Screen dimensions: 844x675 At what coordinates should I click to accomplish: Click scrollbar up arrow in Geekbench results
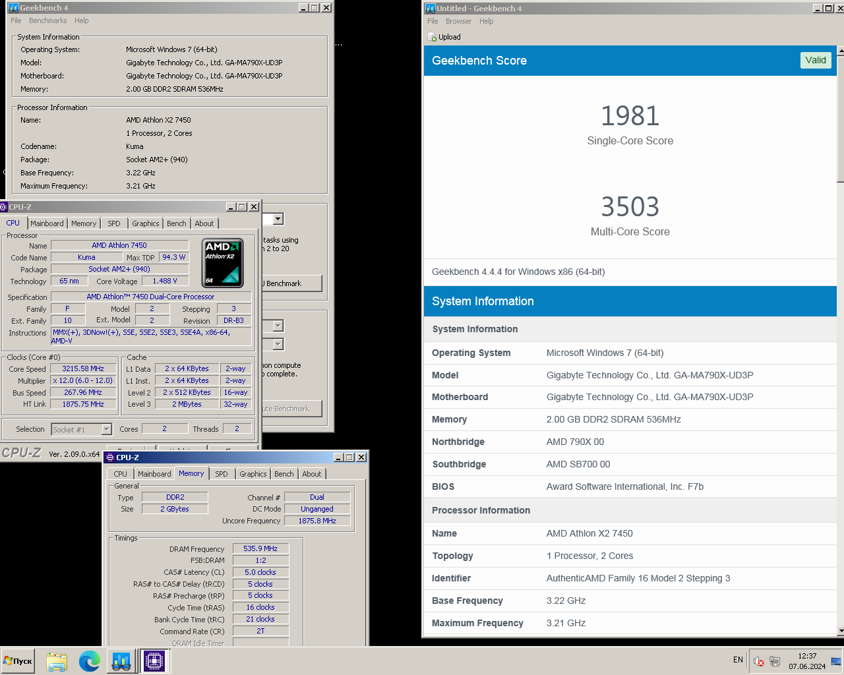click(x=840, y=51)
